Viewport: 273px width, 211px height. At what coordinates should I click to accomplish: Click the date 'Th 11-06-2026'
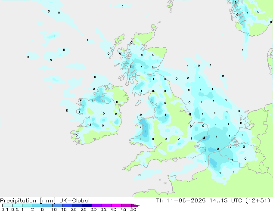tap(181, 201)
